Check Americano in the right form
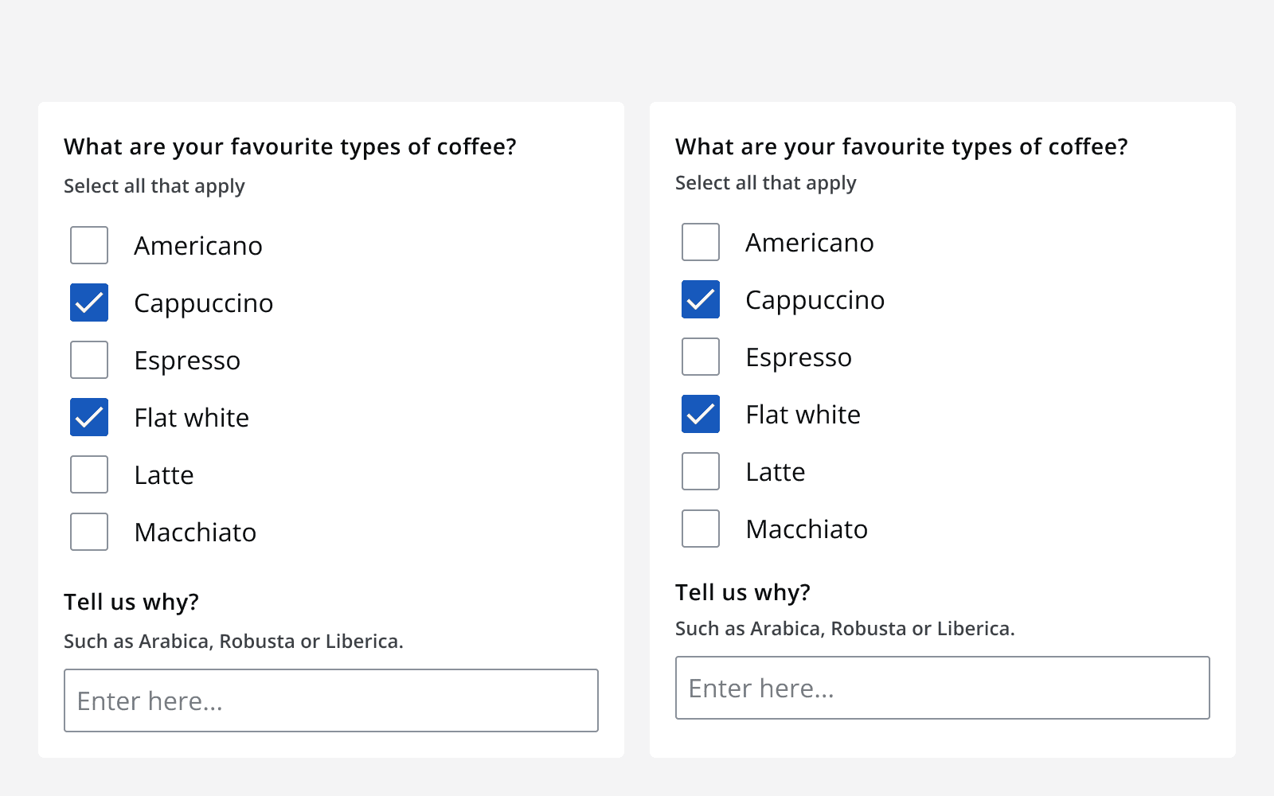 coord(700,242)
